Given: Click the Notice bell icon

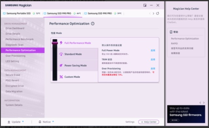Looking at the screenshot, I should [40, 122].
